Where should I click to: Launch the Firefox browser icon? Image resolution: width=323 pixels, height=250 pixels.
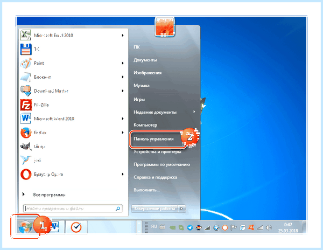pyautogui.click(x=26, y=133)
